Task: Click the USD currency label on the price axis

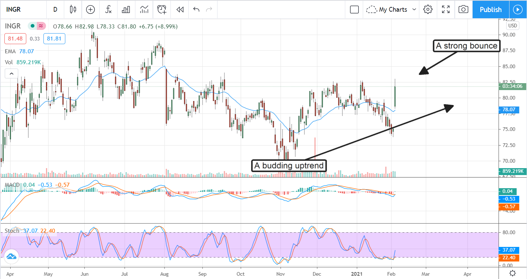Action: coord(512,26)
